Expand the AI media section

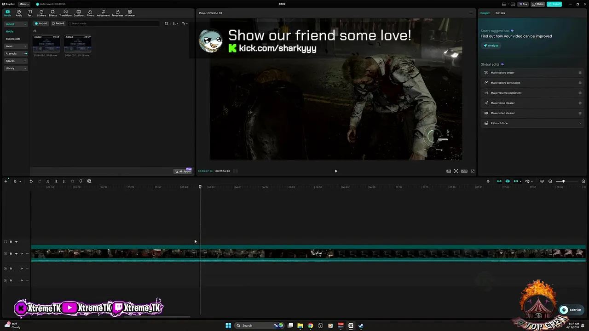pyautogui.click(x=16, y=53)
